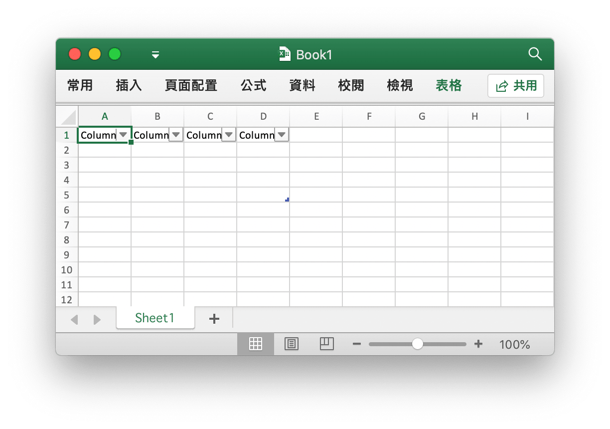
Task: Click the zoom in plus icon
Action: (x=478, y=344)
